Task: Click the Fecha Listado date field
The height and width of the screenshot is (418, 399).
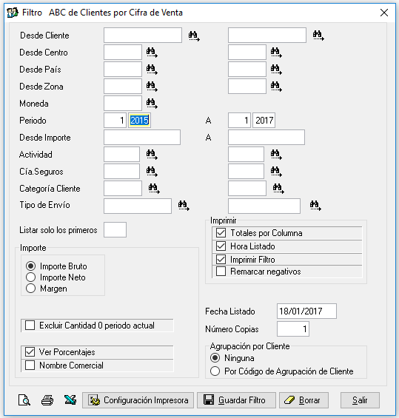Action: point(306,311)
